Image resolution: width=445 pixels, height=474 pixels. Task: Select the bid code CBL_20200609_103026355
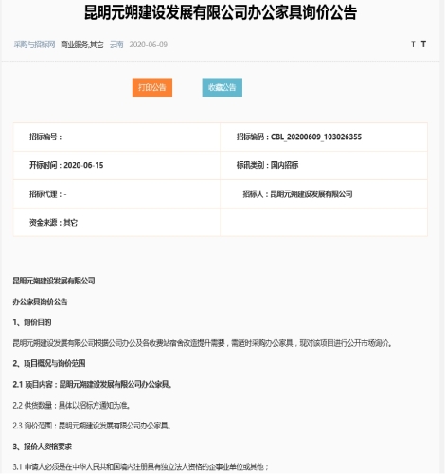(x=316, y=137)
